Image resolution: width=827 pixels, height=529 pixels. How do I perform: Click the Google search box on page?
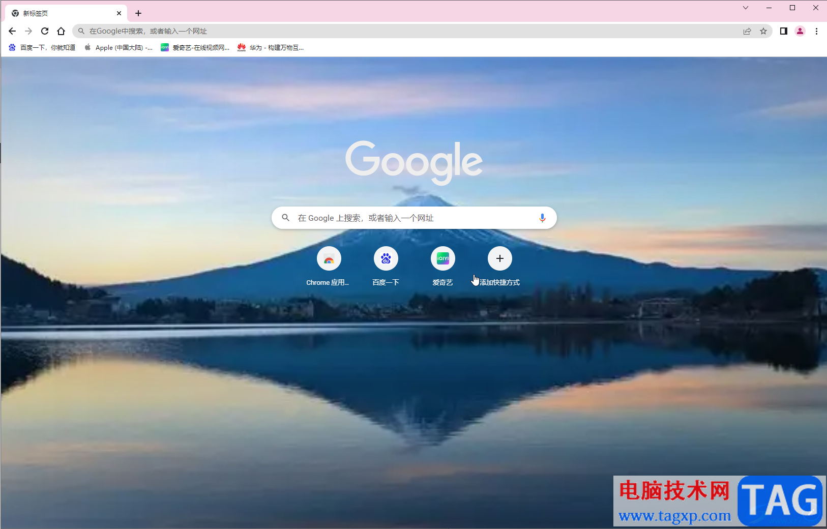[414, 218]
